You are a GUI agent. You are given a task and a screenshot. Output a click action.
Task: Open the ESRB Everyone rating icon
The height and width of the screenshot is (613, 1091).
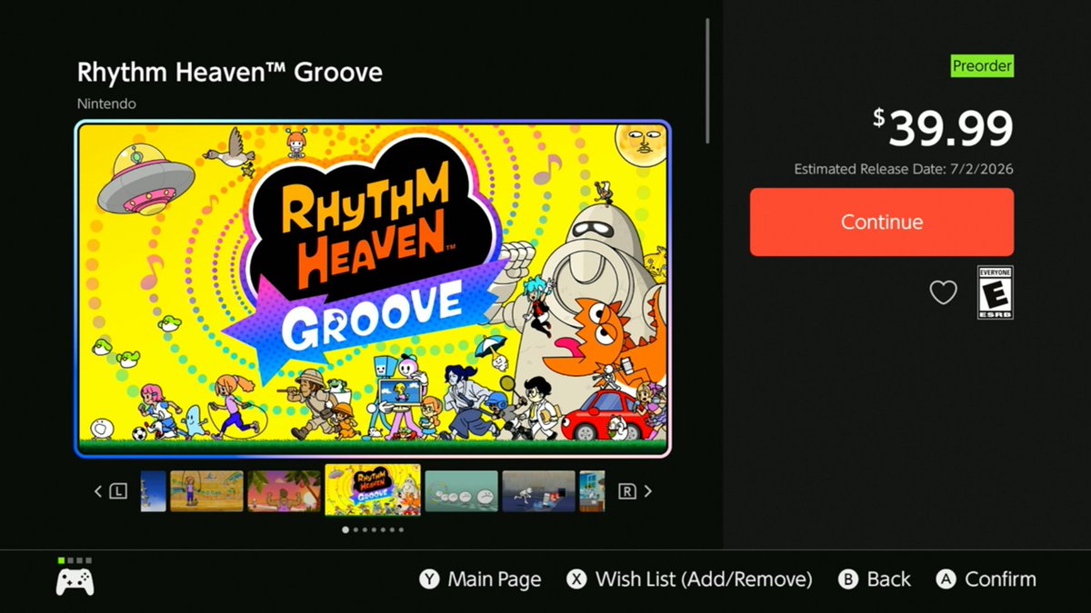[x=995, y=292]
